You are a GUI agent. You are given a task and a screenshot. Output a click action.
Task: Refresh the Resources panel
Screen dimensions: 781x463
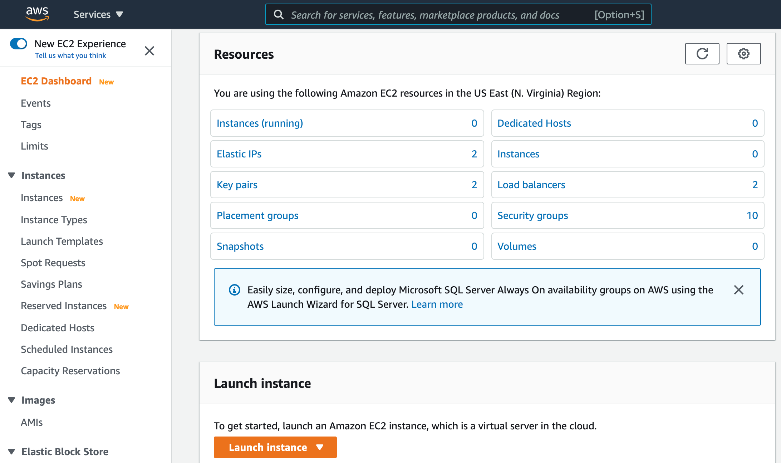coord(702,54)
